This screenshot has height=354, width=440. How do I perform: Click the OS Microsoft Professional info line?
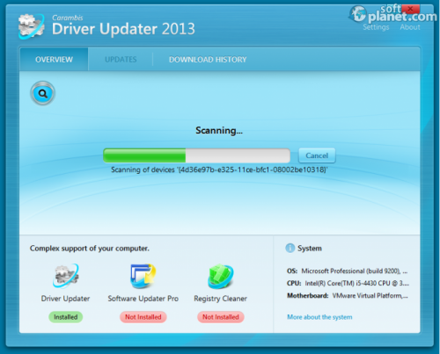click(348, 271)
